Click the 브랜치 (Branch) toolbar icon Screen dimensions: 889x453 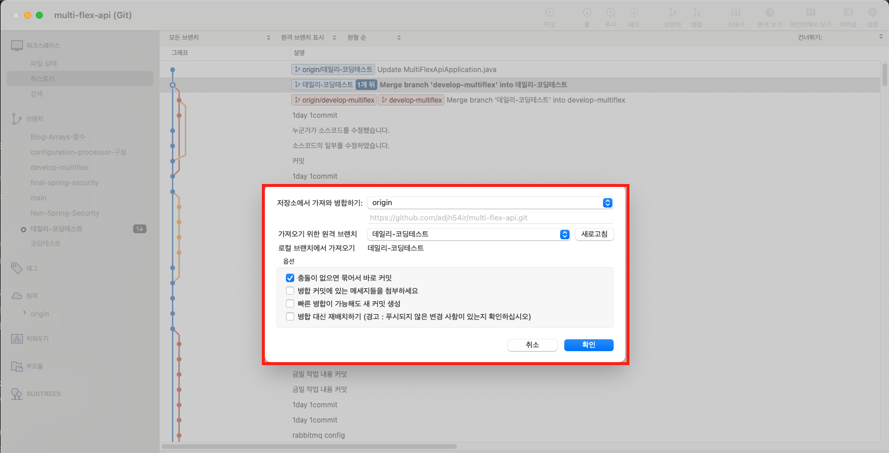pyautogui.click(x=672, y=12)
